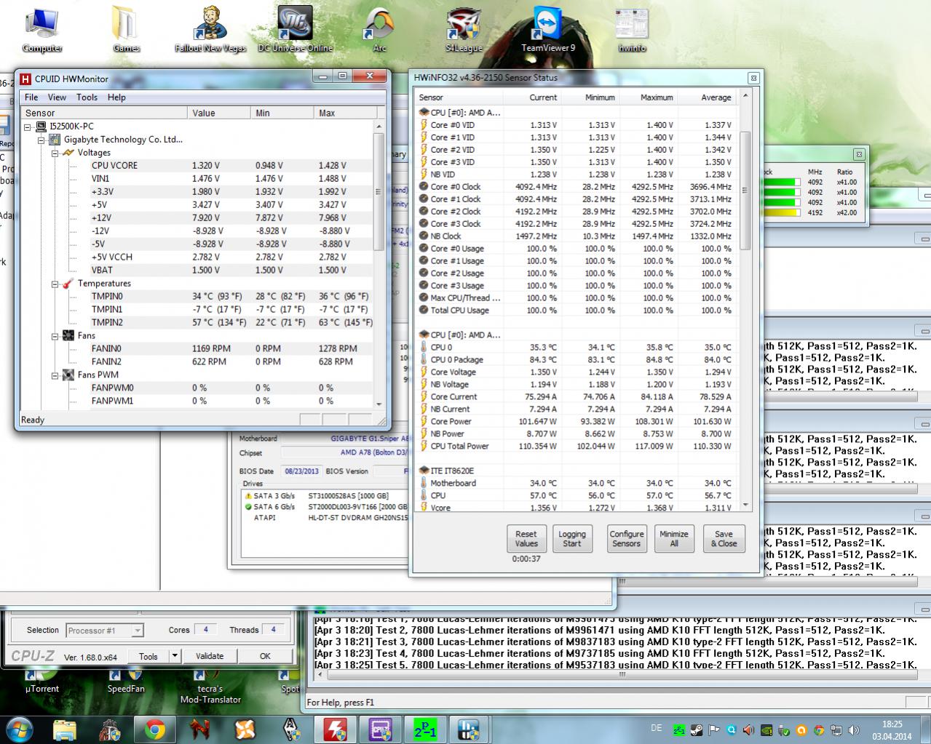Select the CPU Total Power row
Screen dimensions: 931x744
(x=577, y=446)
